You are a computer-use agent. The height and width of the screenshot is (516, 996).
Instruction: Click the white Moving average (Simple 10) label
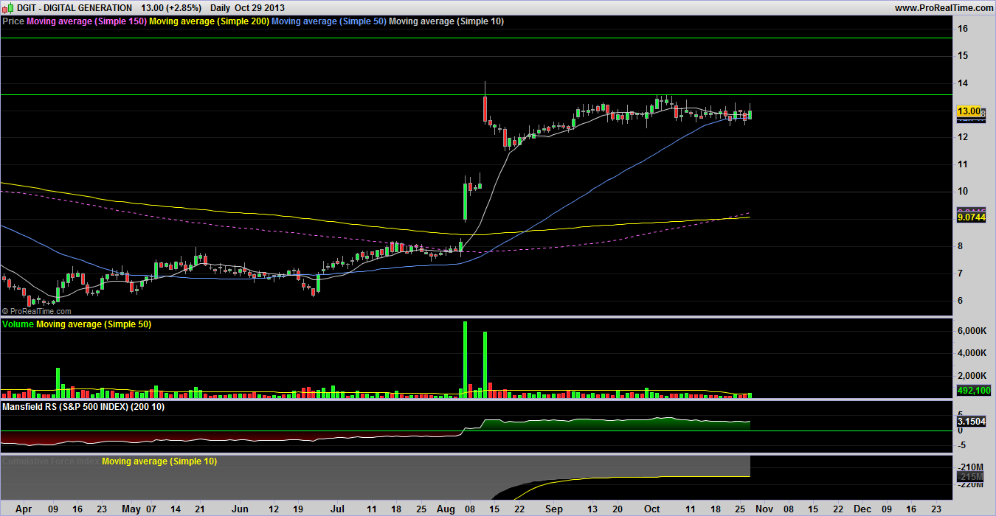(x=446, y=21)
